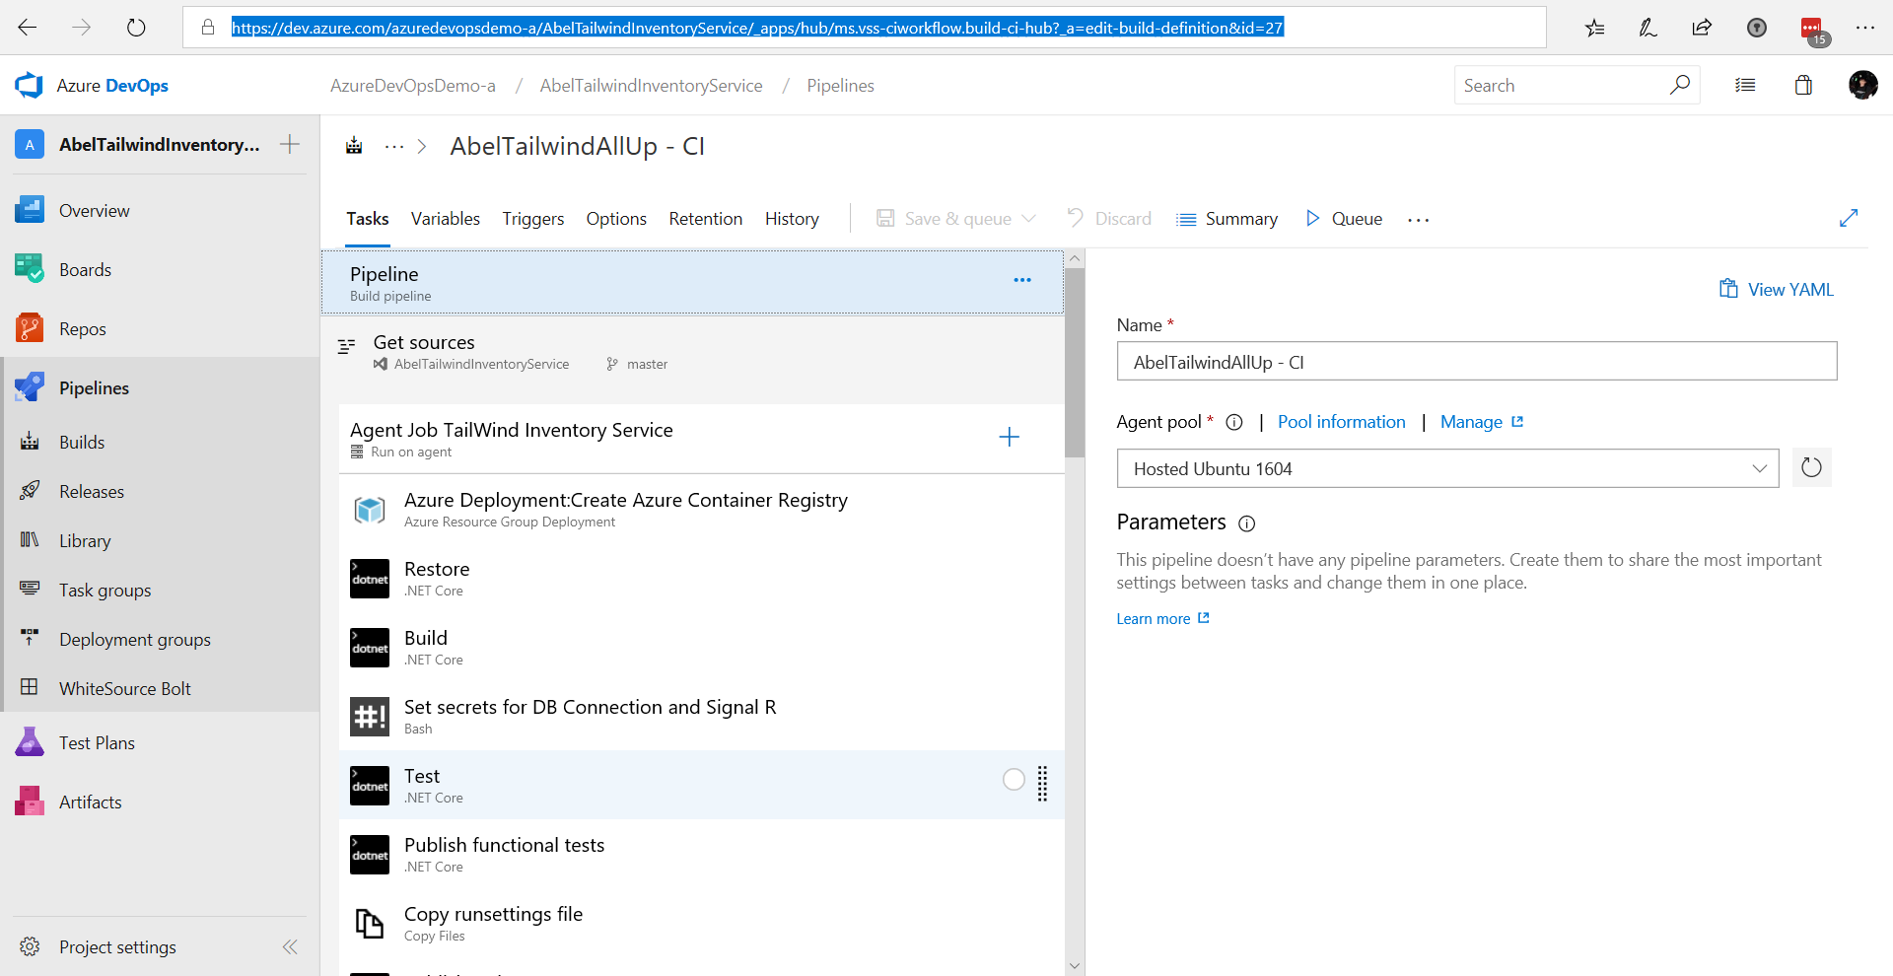Select the Build .NET Core task

coord(702,647)
